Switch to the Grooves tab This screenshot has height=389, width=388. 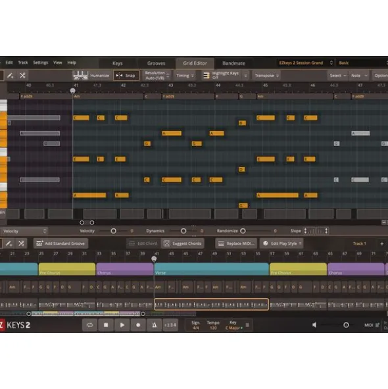[x=157, y=63]
